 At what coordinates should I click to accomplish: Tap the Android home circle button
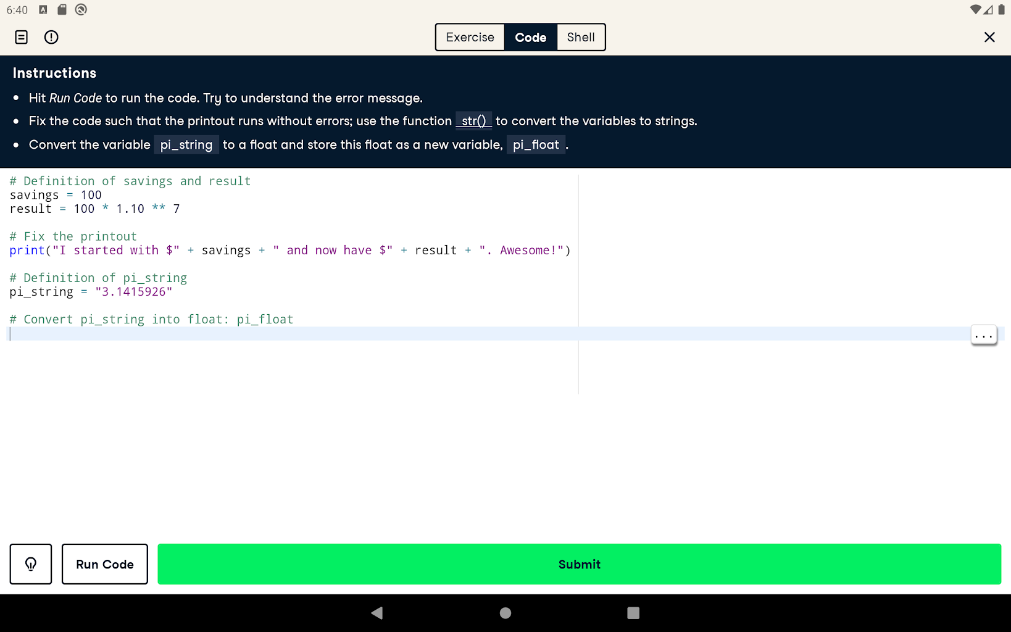pos(505,613)
